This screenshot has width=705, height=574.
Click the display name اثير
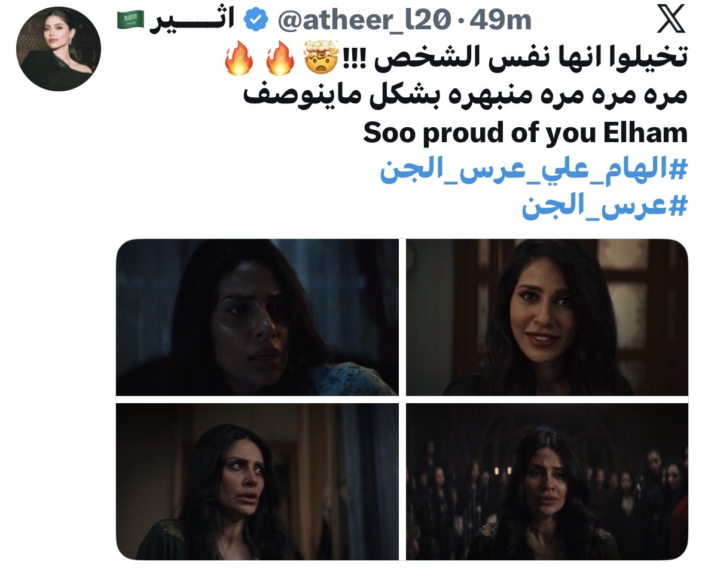[192, 20]
